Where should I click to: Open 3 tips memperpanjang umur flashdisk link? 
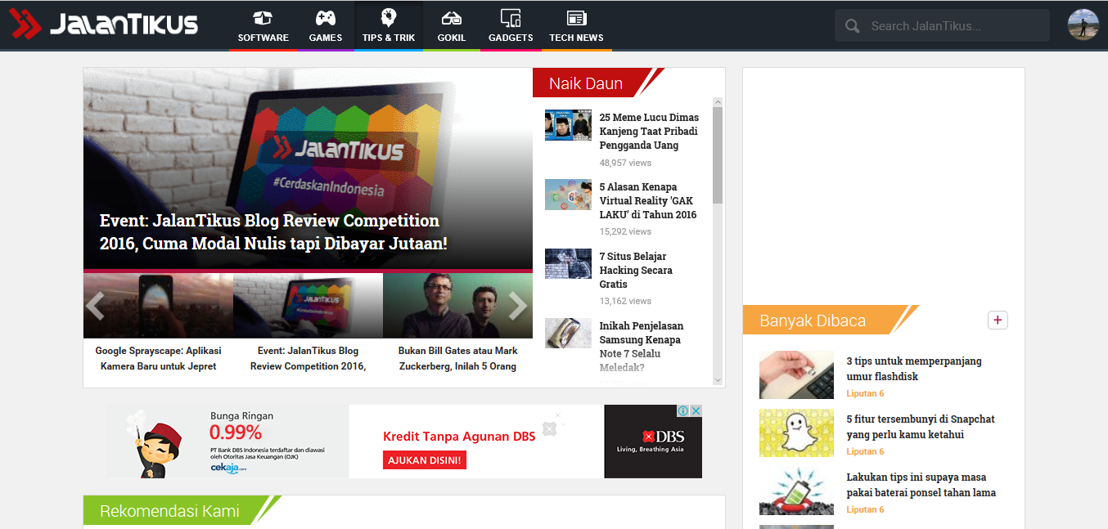pyautogui.click(x=914, y=369)
